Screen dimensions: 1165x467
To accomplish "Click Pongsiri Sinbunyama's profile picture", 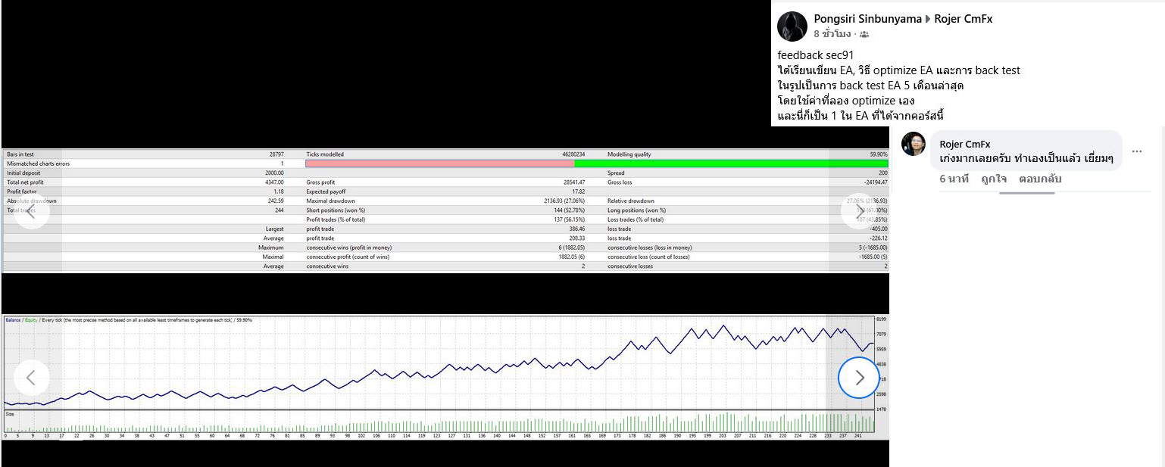I will (792, 26).
